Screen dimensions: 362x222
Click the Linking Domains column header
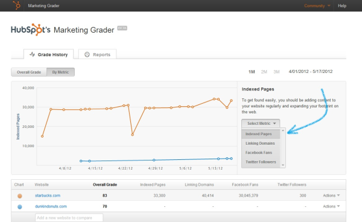click(199, 185)
